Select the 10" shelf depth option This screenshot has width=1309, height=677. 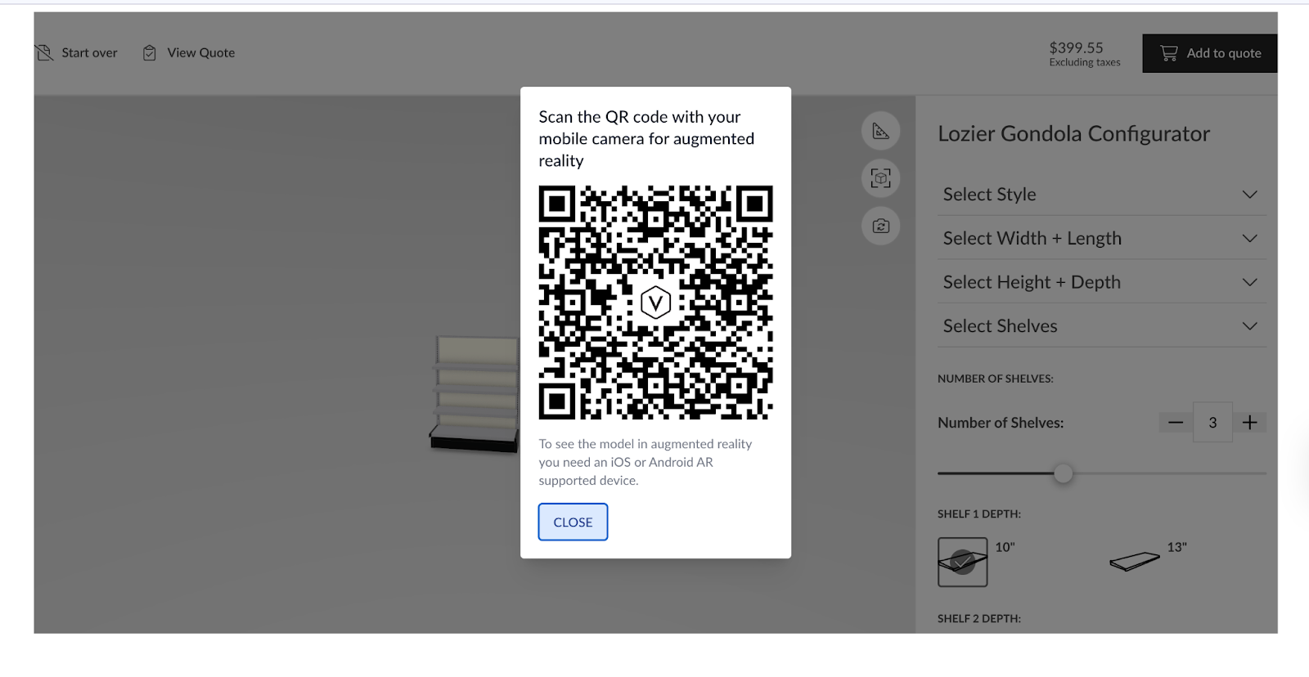(963, 562)
